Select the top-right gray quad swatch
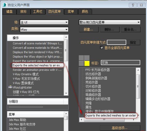 pos(87,58)
